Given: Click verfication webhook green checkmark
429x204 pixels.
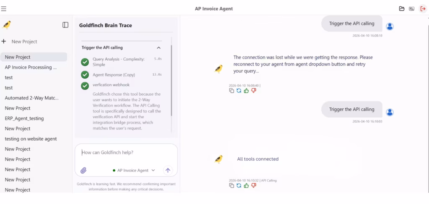Looking at the screenshot, I should (85, 86).
